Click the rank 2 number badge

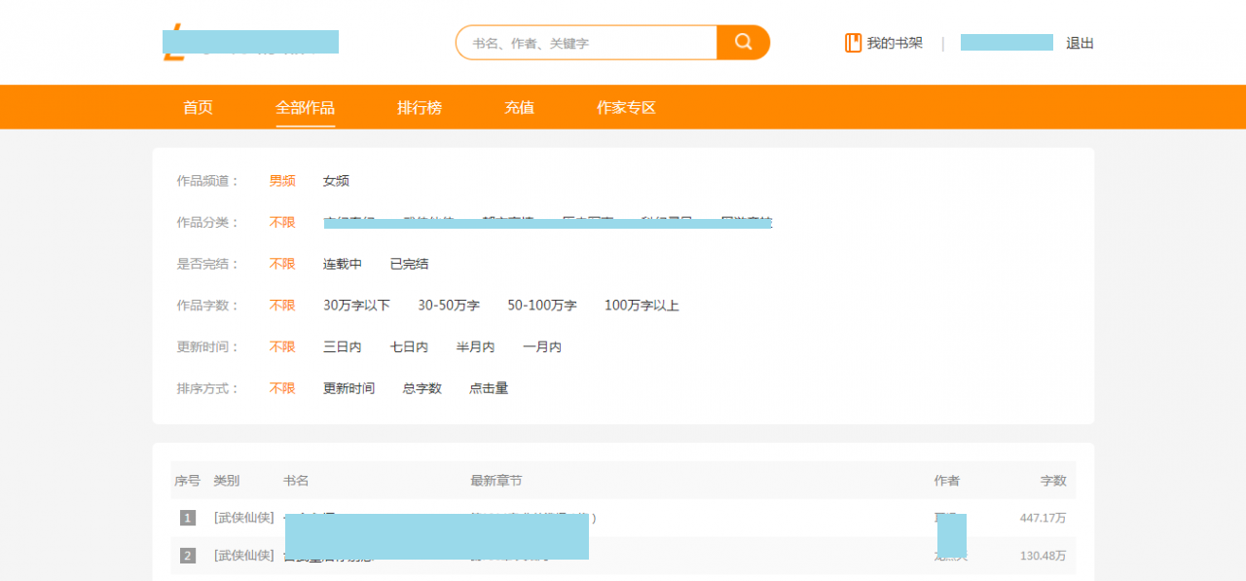click(188, 556)
